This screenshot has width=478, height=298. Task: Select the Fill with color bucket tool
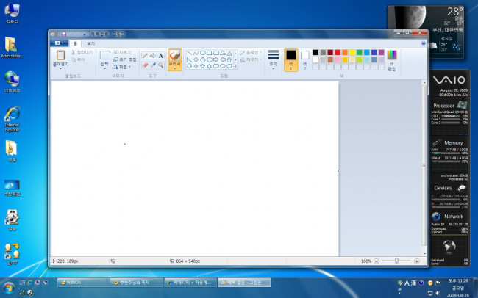(153, 55)
